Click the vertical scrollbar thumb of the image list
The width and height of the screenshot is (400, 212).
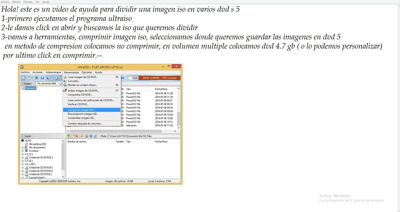click(x=178, y=119)
